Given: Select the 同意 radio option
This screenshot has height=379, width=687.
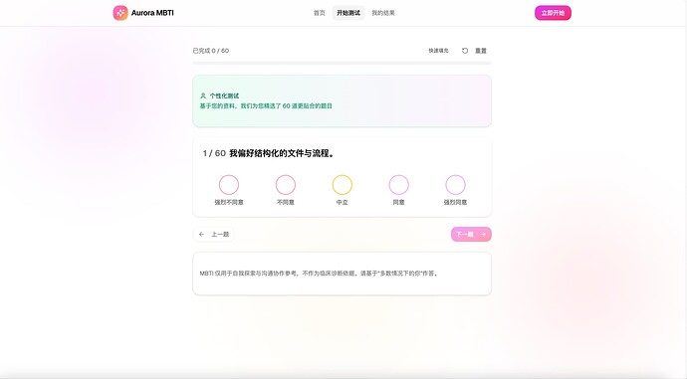Looking at the screenshot, I should (x=398, y=185).
